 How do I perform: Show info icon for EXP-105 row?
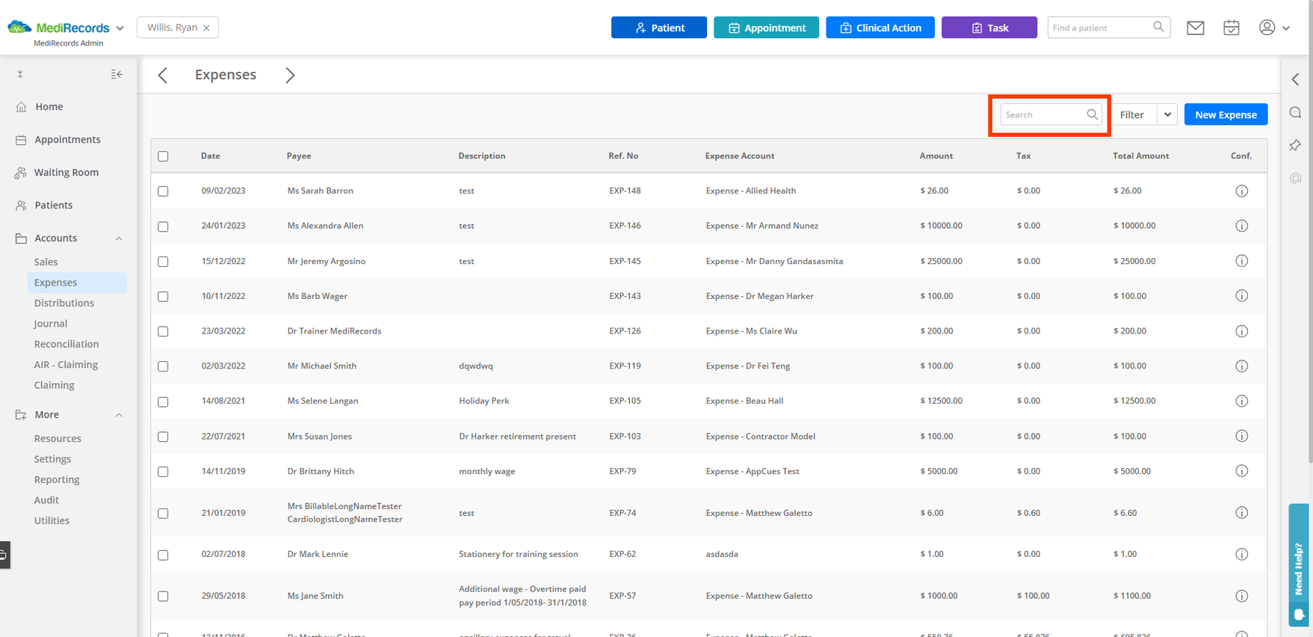click(x=1241, y=401)
